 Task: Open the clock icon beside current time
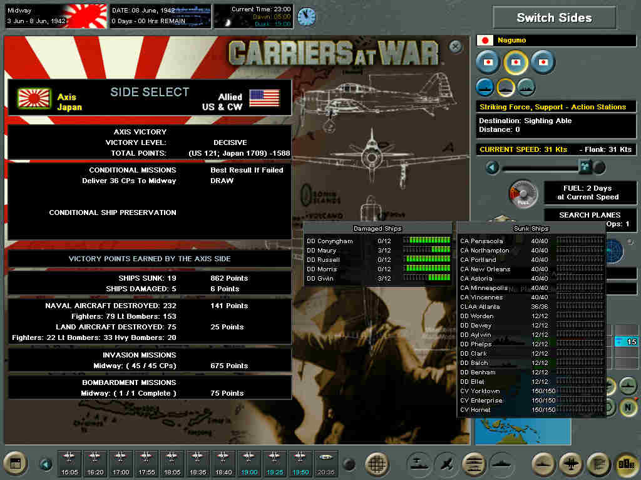click(306, 17)
